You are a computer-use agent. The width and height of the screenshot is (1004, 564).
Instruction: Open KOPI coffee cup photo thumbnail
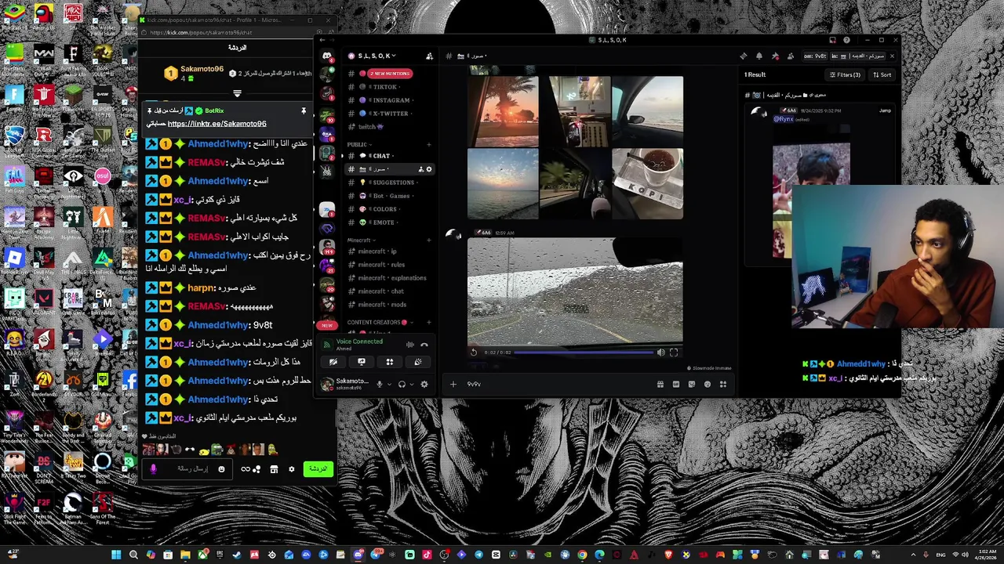point(647,184)
